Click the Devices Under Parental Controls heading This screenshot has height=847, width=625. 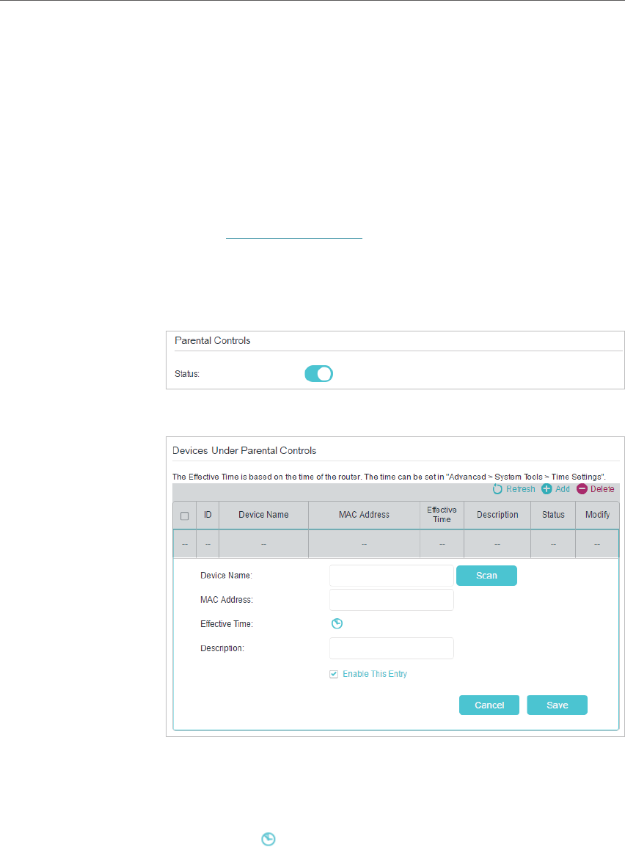tap(244, 450)
